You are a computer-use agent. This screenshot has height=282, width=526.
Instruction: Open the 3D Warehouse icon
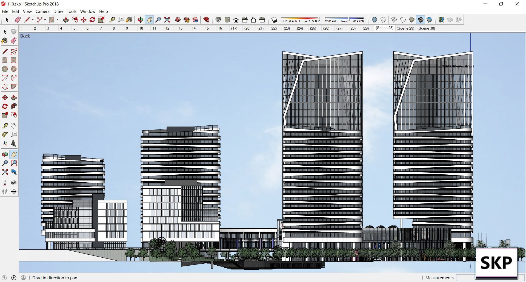pos(178,20)
